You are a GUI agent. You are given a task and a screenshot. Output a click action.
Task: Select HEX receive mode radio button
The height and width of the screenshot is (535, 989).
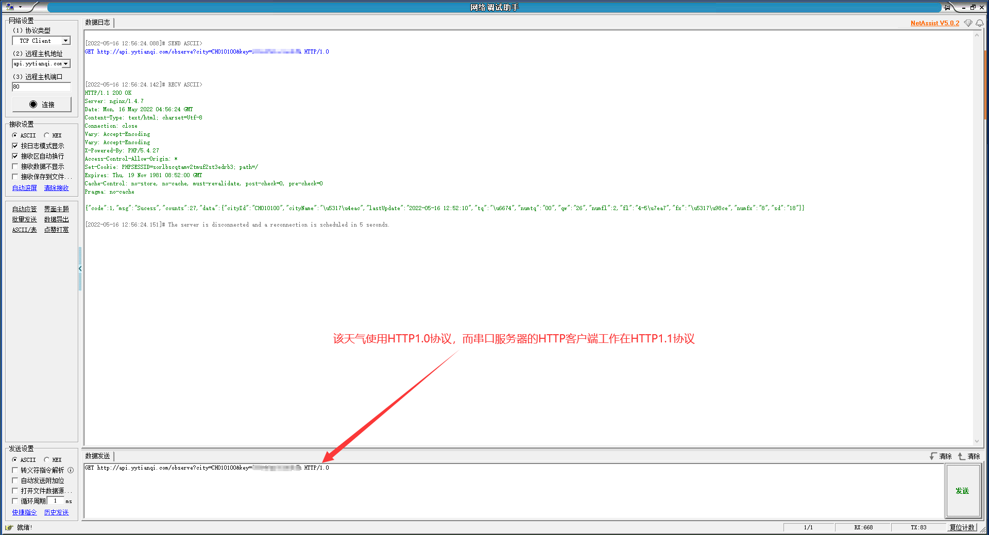coord(47,135)
